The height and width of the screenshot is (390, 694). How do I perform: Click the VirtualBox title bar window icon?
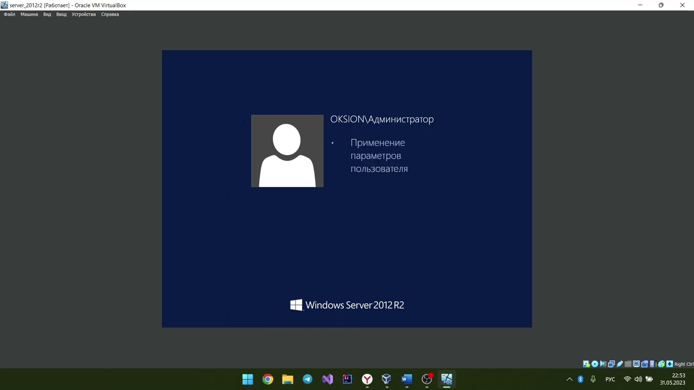pyautogui.click(x=4, y=5)
